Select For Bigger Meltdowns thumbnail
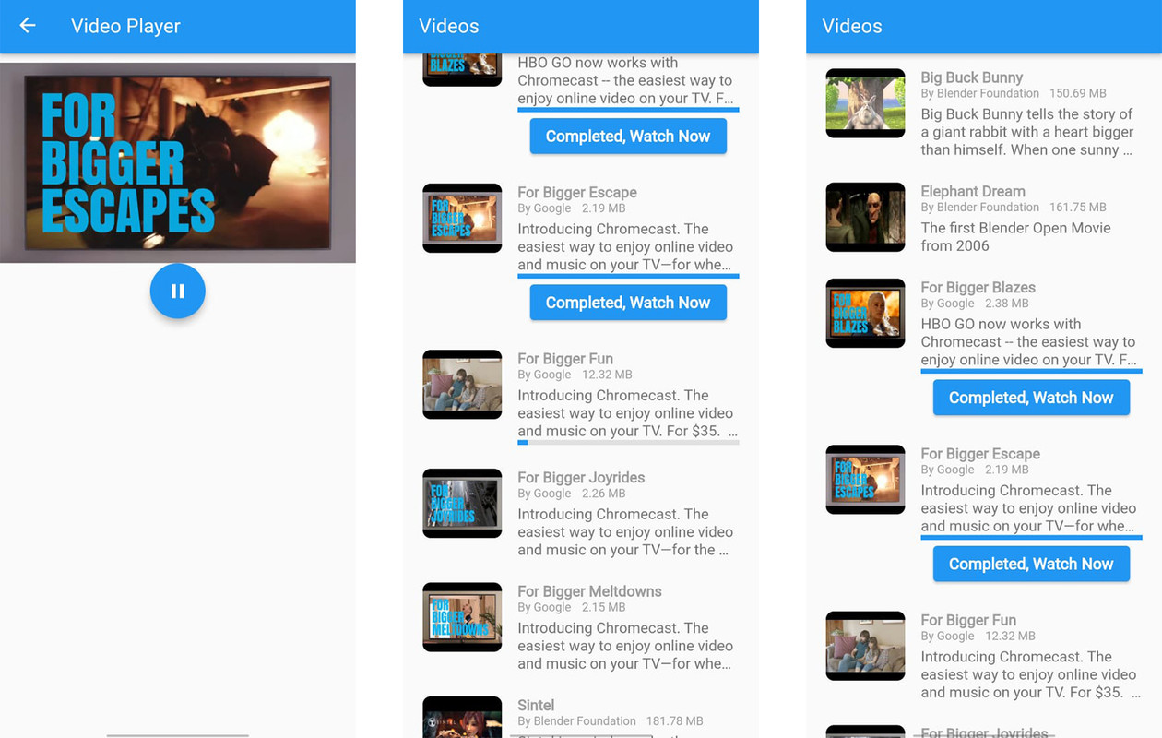Screen dimensions: 1162x738 (462, 617)
